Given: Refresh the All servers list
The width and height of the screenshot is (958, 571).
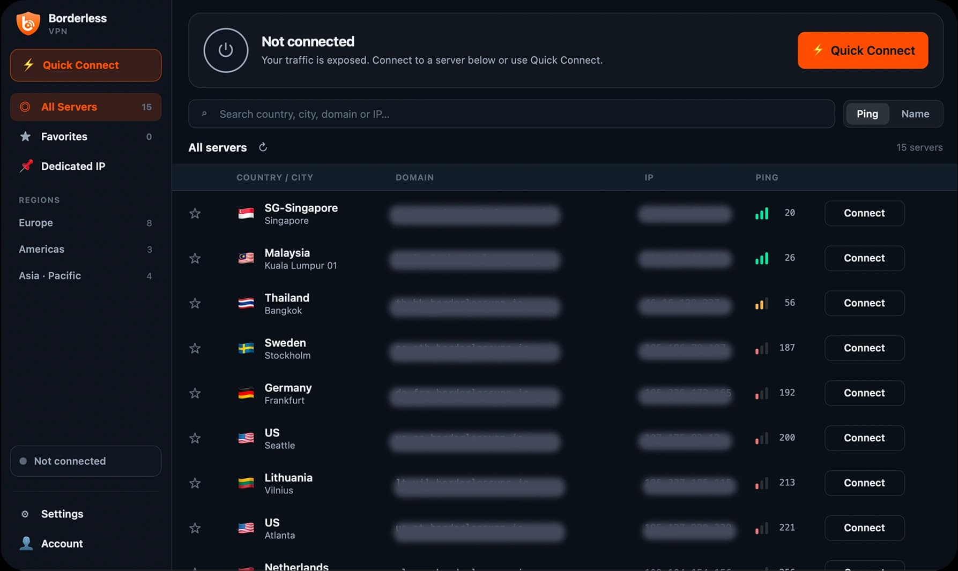Looking at the screenshot, I should pos(263,147).
